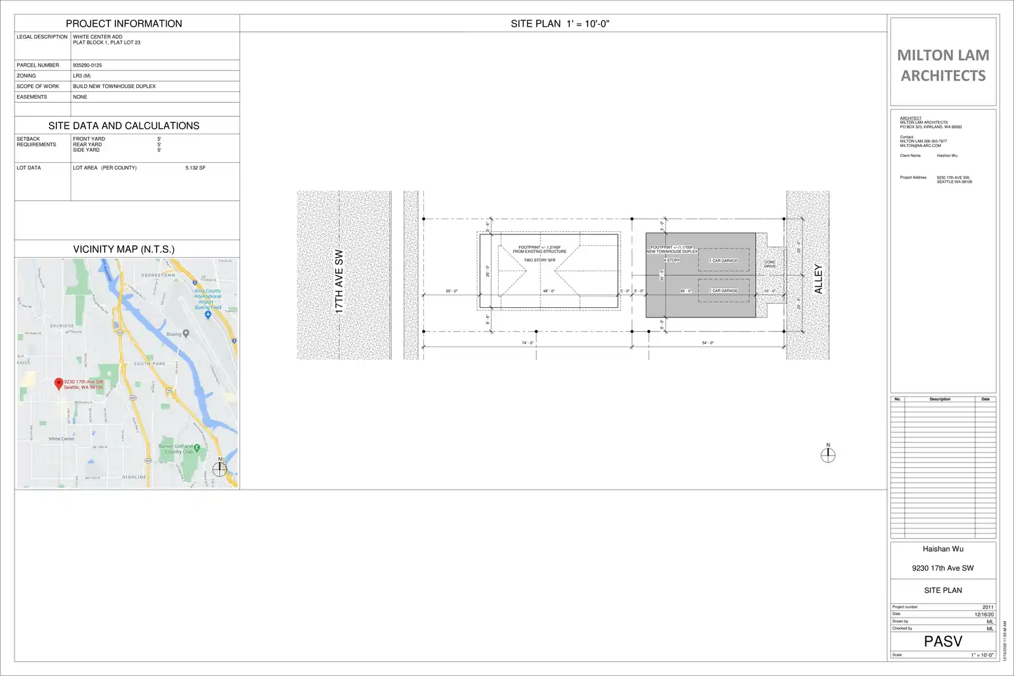1014x676 pixels.
Task: Click the Rainier Golf and Country Club marker
Action: (196, 448)
